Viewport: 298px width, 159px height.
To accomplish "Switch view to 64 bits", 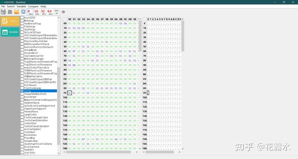I will click(50, 12).
